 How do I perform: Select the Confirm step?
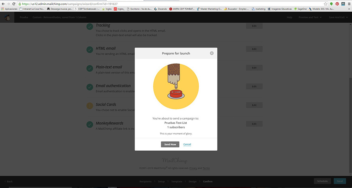point(208,181)
